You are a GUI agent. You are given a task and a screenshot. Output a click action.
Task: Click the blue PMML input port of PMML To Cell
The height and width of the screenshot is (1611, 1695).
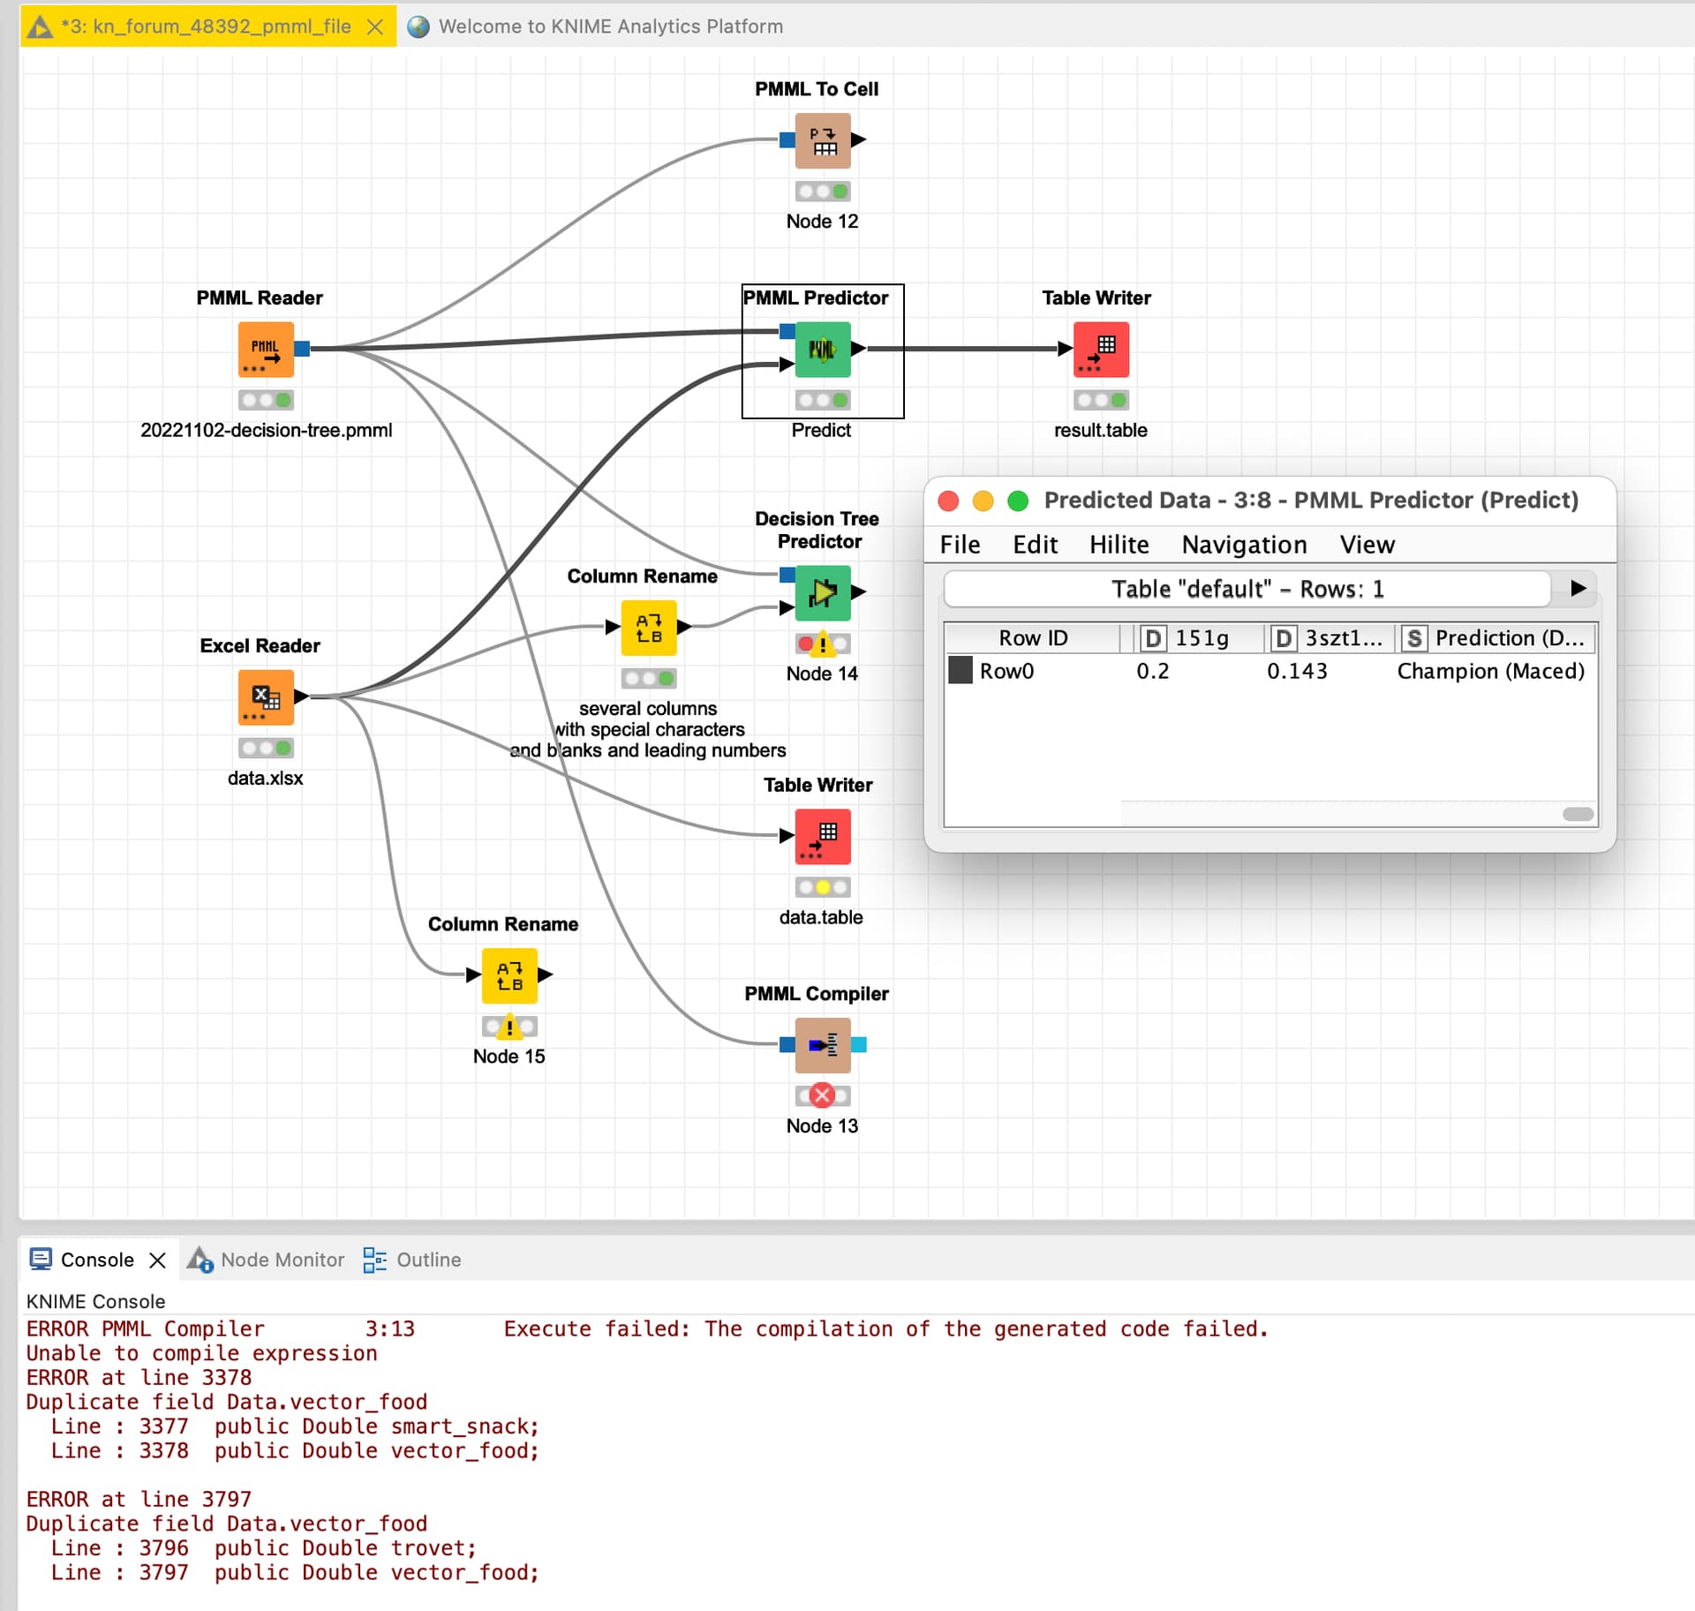coord(787,139)
